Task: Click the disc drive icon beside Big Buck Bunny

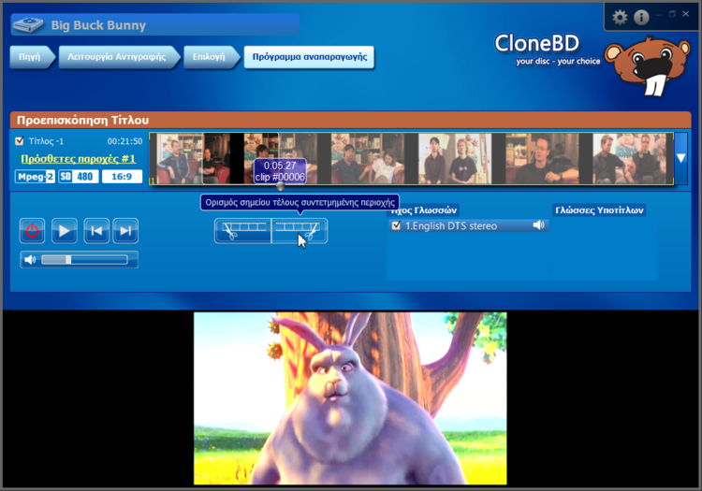Action: (x=28, y=25)
